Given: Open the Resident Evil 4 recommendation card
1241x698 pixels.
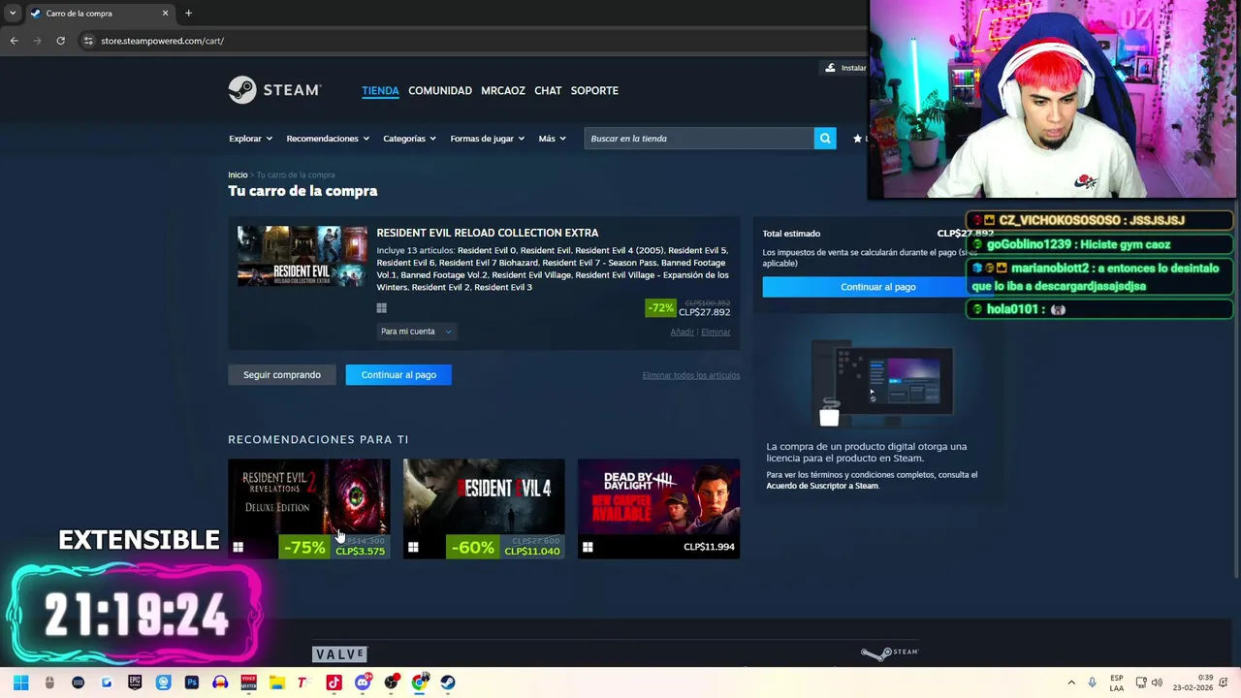Looking at the screenshot, I should [x=483, y=509].
